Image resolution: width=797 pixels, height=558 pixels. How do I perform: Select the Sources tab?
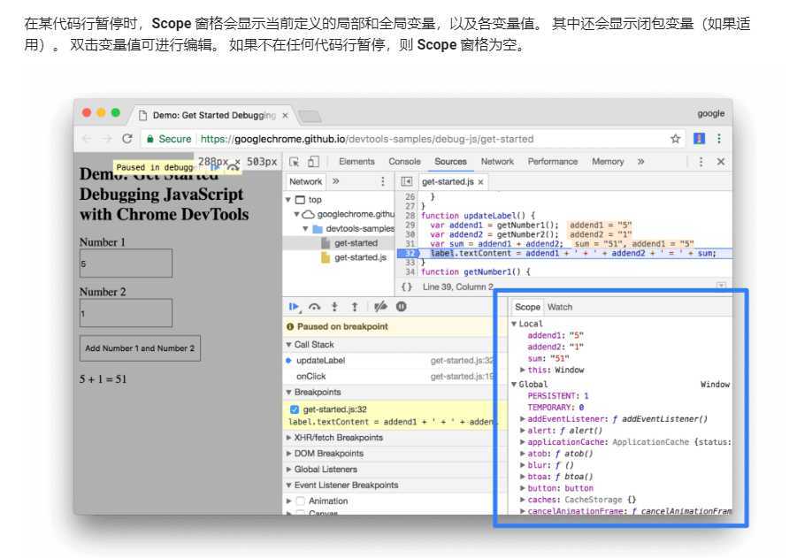450,161
